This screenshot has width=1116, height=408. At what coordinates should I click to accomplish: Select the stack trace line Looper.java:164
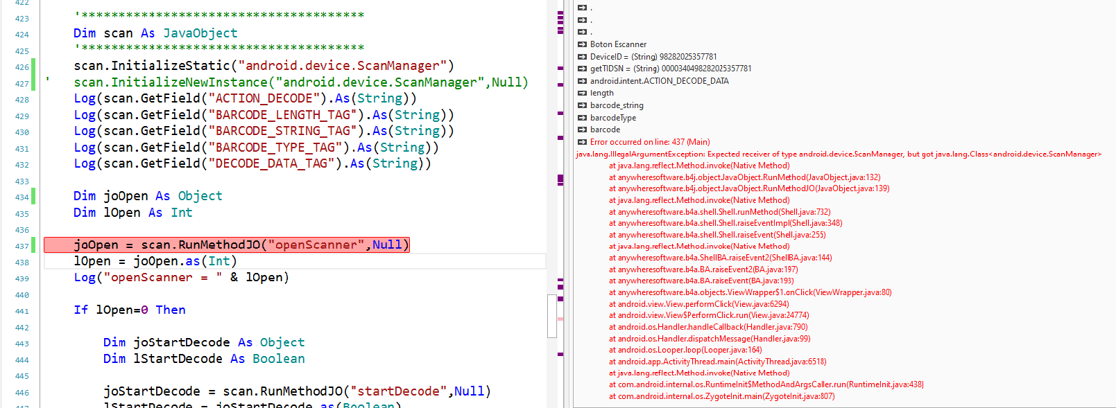pos(685,350)
